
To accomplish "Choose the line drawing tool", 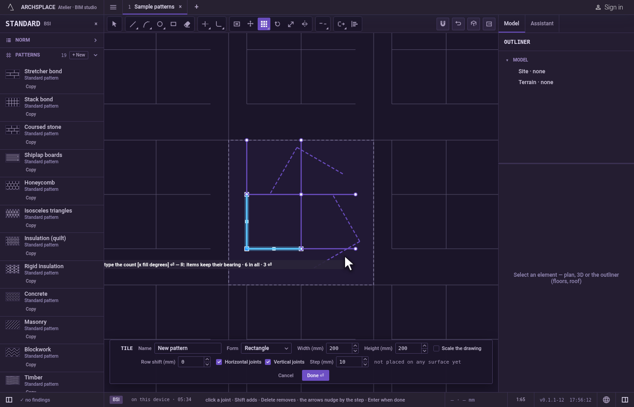I will click(x=133, y=24).
